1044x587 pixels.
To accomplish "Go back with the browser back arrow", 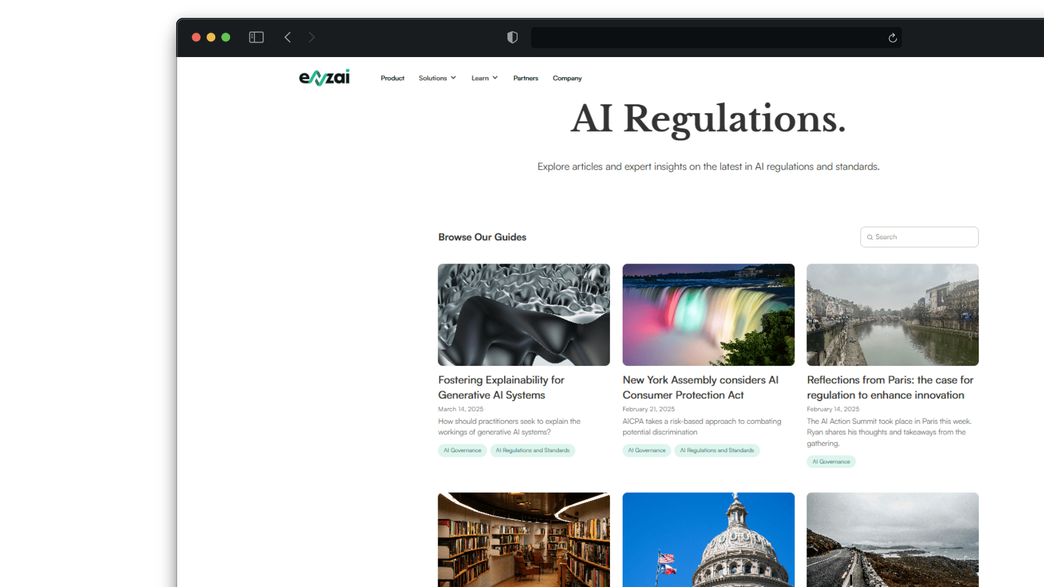I will pos(288,38).
